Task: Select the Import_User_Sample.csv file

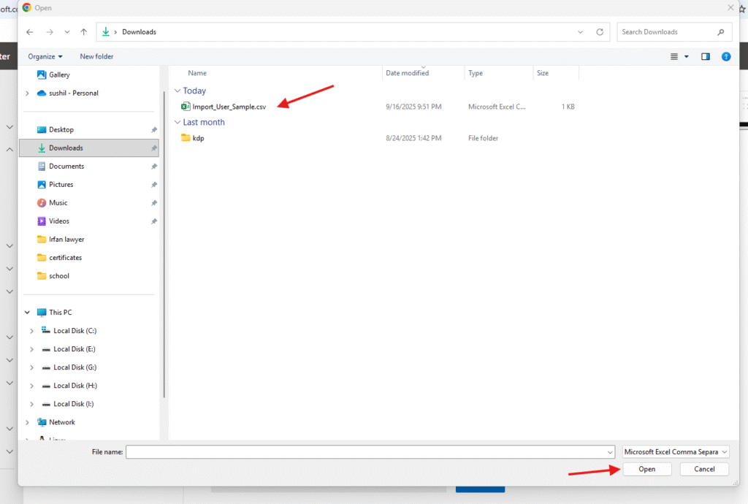Action: click(229, 107)
